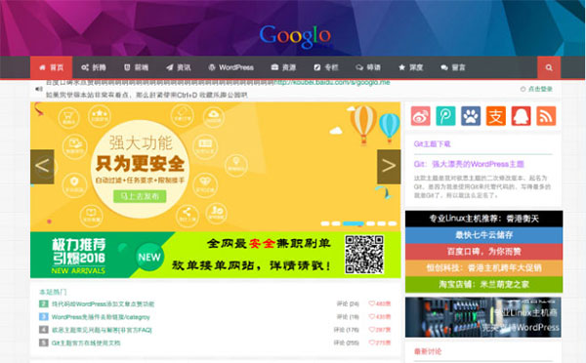Click the Googlo site logo
The image size is (586, 363).
coord(295,36)
